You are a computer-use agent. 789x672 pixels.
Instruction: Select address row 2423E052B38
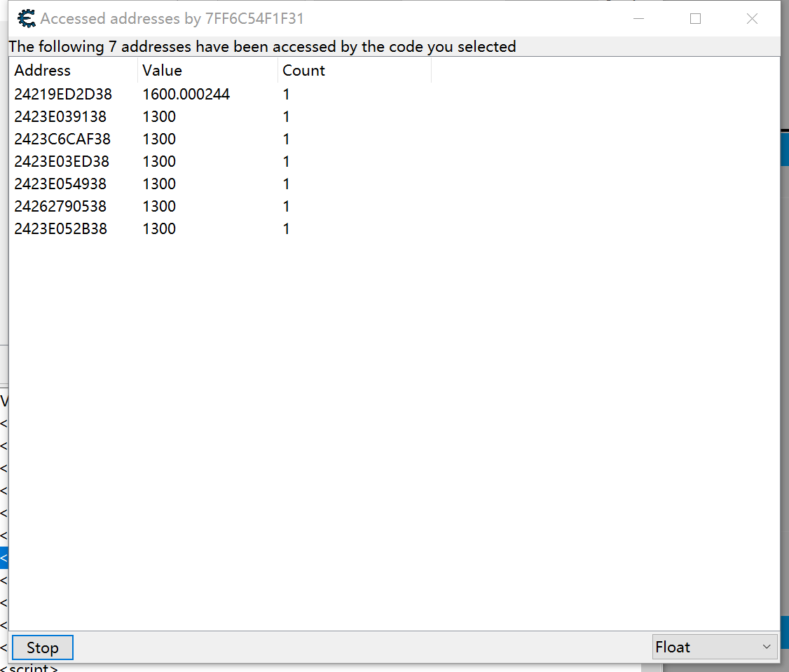click(x=60, y=229)
